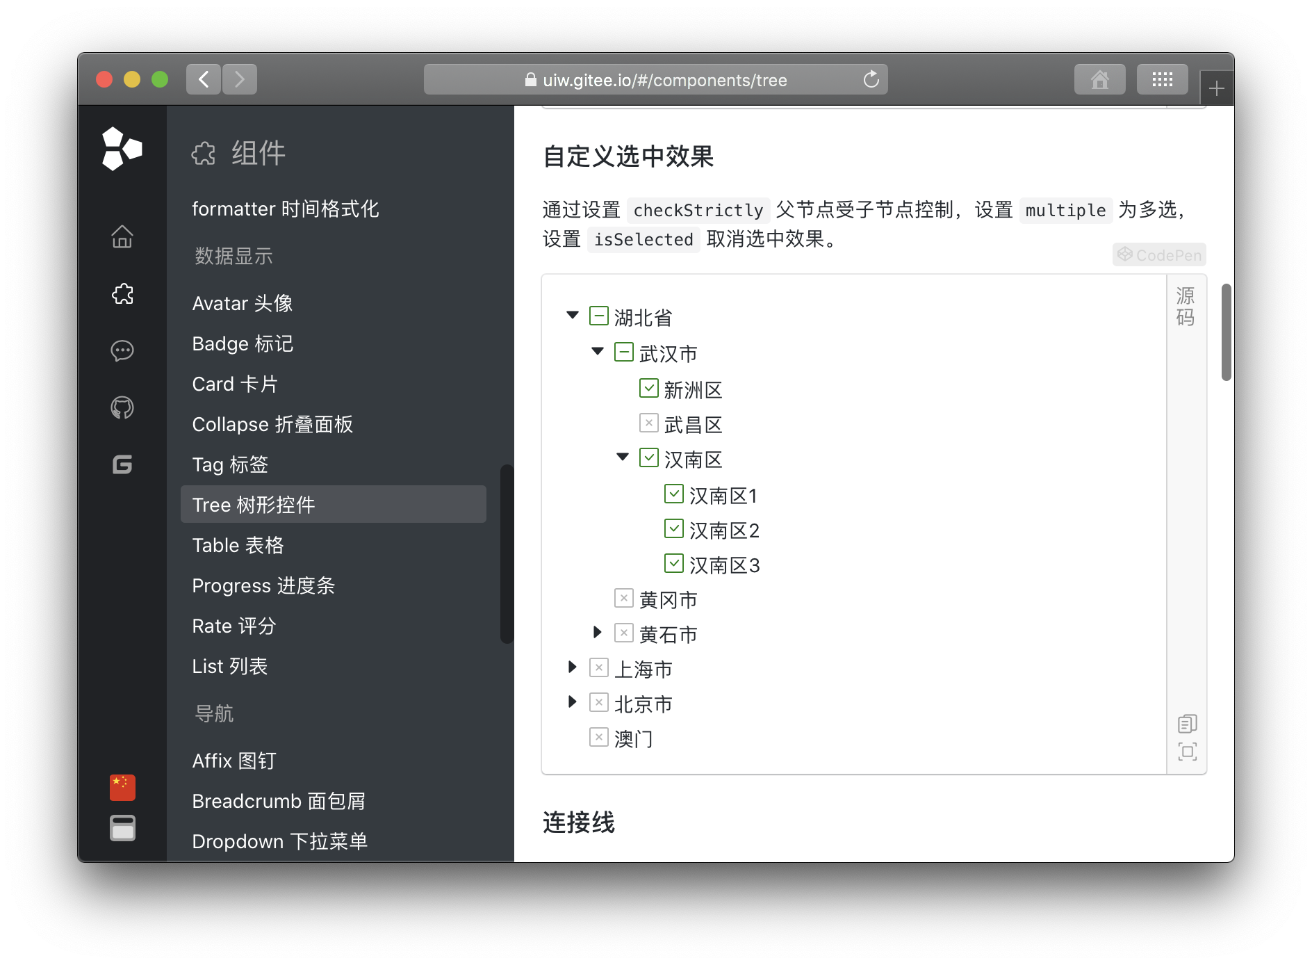1312x965 pixels.
Task: Collapse the 武汉市 tree node arrow
Action: 598,352
